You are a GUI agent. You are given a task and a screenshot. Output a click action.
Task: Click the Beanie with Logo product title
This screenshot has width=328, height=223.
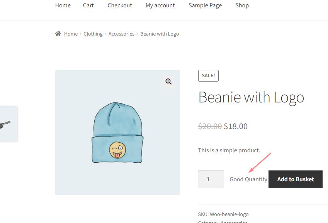(x=251, y=97)
